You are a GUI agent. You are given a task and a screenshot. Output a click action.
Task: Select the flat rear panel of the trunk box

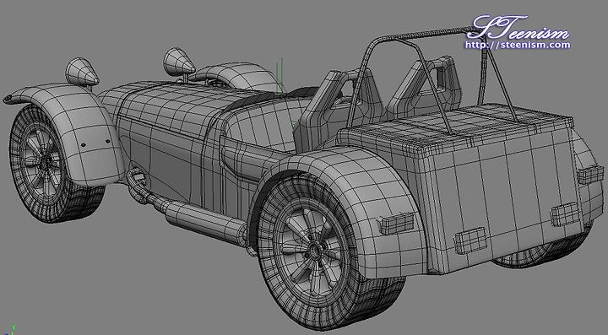point(504,202)
